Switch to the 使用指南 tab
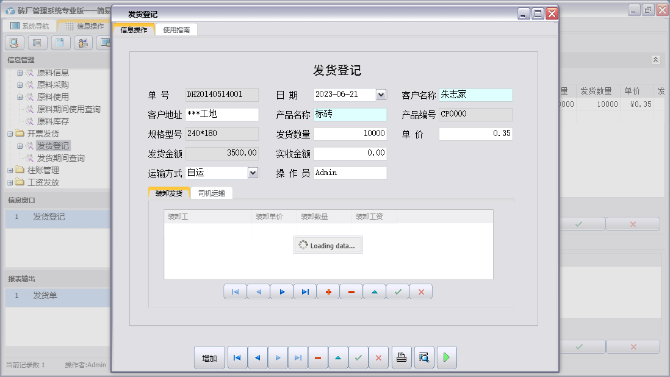The image size is (670, 377). click(x=176, y=29)
